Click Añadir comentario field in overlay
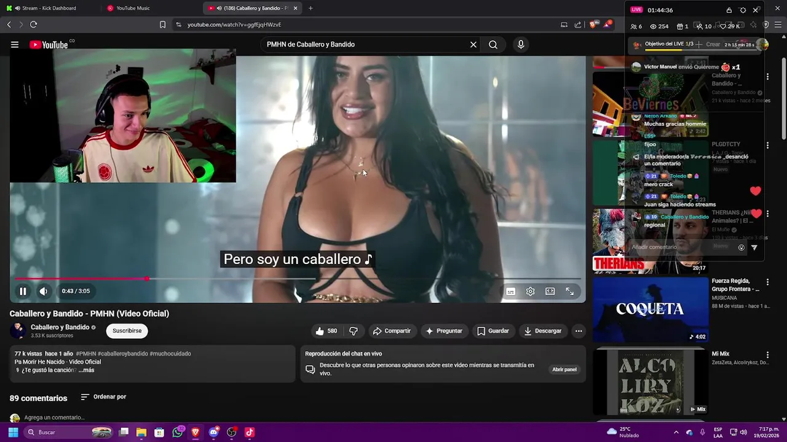The height and width of the screenshot is (442, 787). [682, 247]
